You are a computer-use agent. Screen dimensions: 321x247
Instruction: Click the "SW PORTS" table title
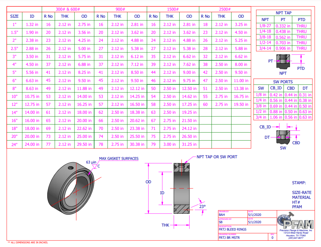pyautogui.click(x=283, y=82)
